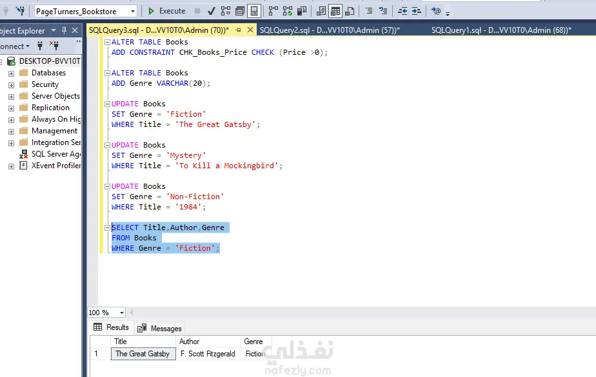Increase indent of selected code
Screen dimensions: 596x377
click(x=417, y=11)
